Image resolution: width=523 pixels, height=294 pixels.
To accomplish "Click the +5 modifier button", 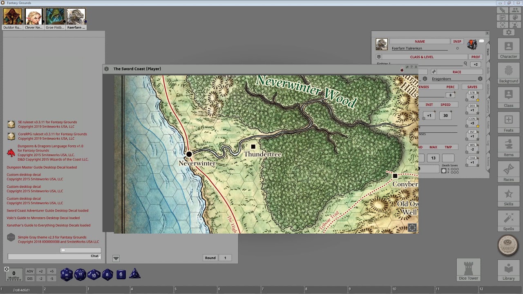I will tap(51, 271).
